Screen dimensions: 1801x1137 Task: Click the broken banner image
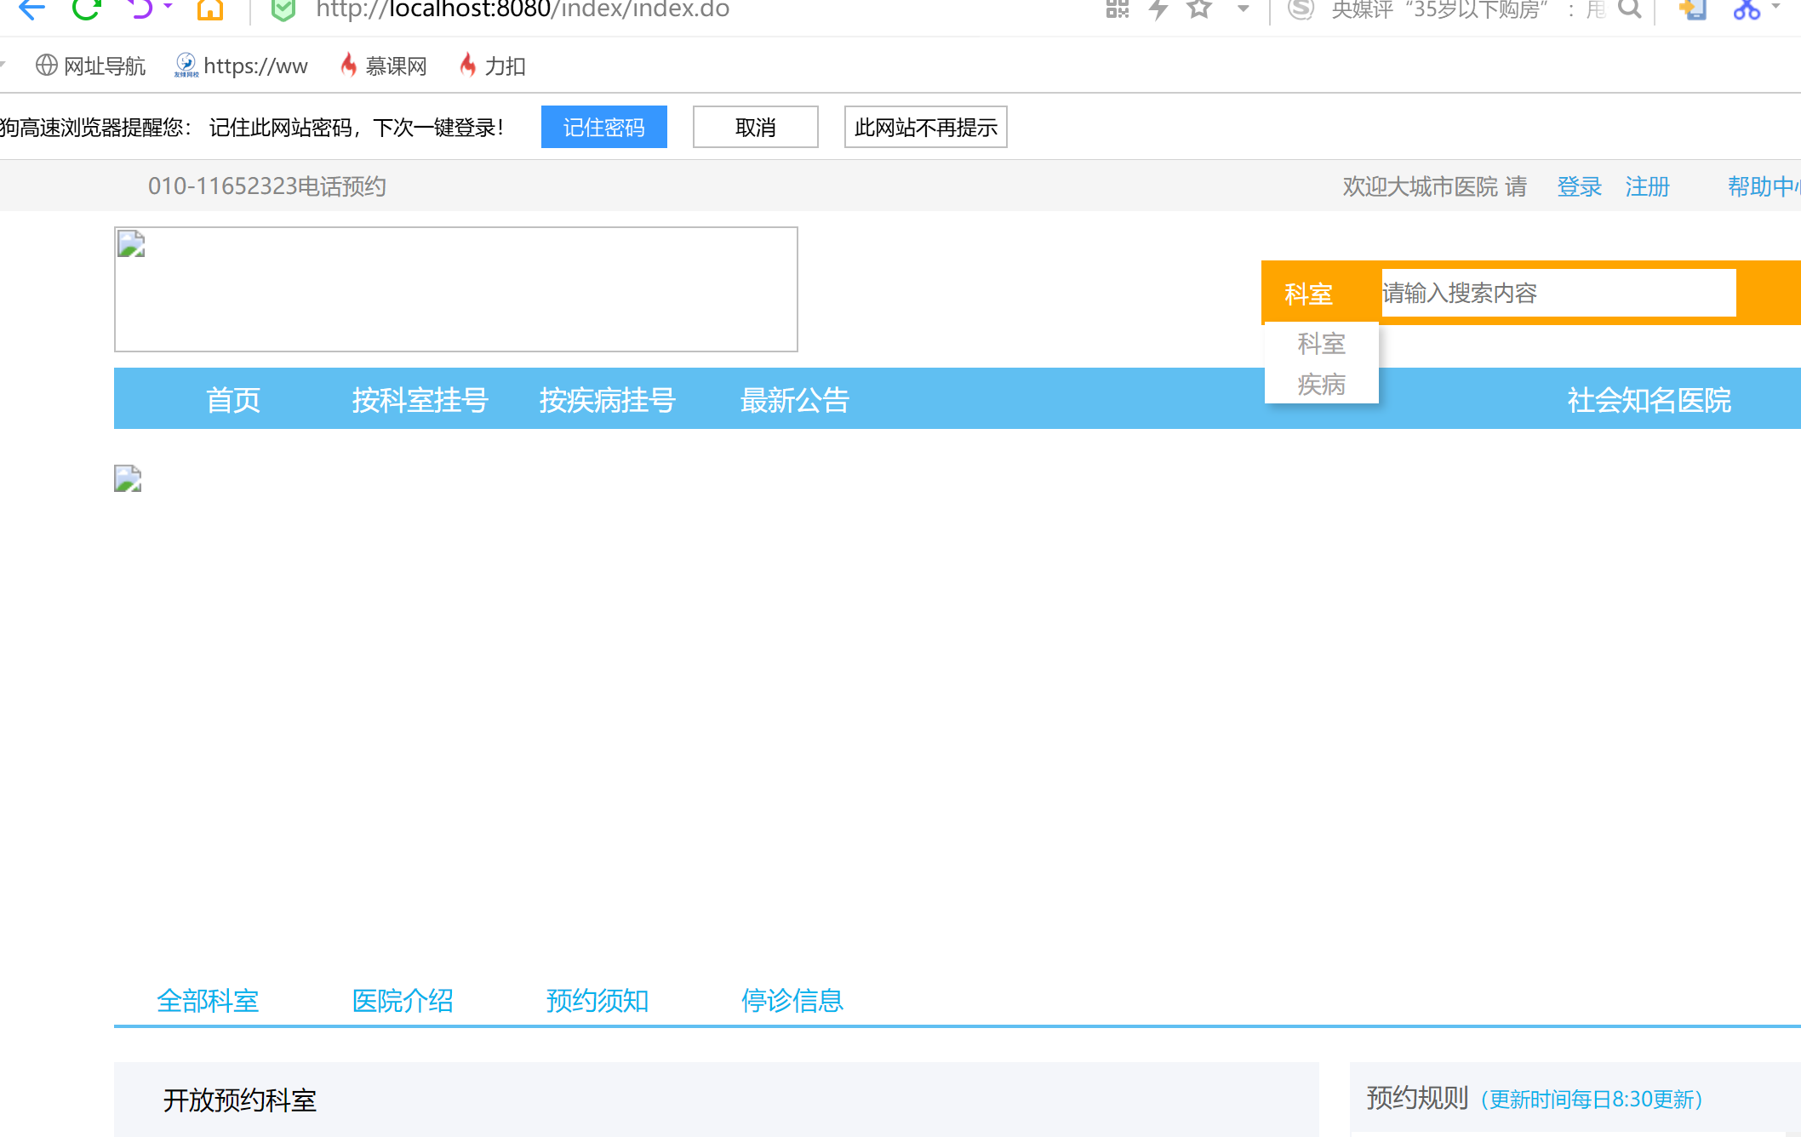pyautogui.click(x=128, y=478)
